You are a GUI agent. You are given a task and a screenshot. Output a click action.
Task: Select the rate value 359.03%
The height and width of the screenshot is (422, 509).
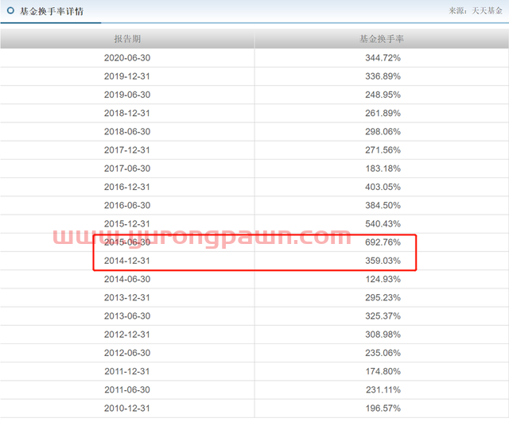pyautogui.click(x=383, y=261)
